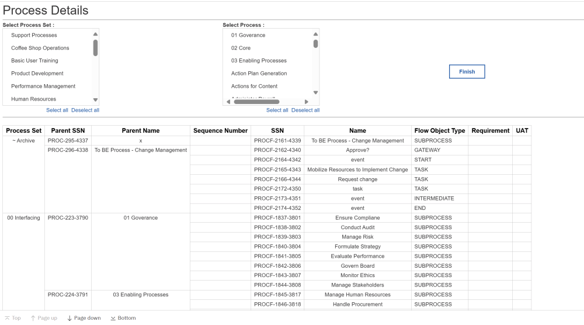The image size is (584, 325).
Task: Deselect all under the Process Set list
Action: (85, 110)
